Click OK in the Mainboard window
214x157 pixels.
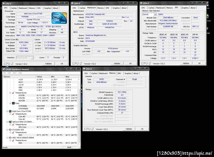(x=131, y=64)
